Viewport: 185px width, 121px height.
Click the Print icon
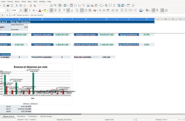coord(8,5)
